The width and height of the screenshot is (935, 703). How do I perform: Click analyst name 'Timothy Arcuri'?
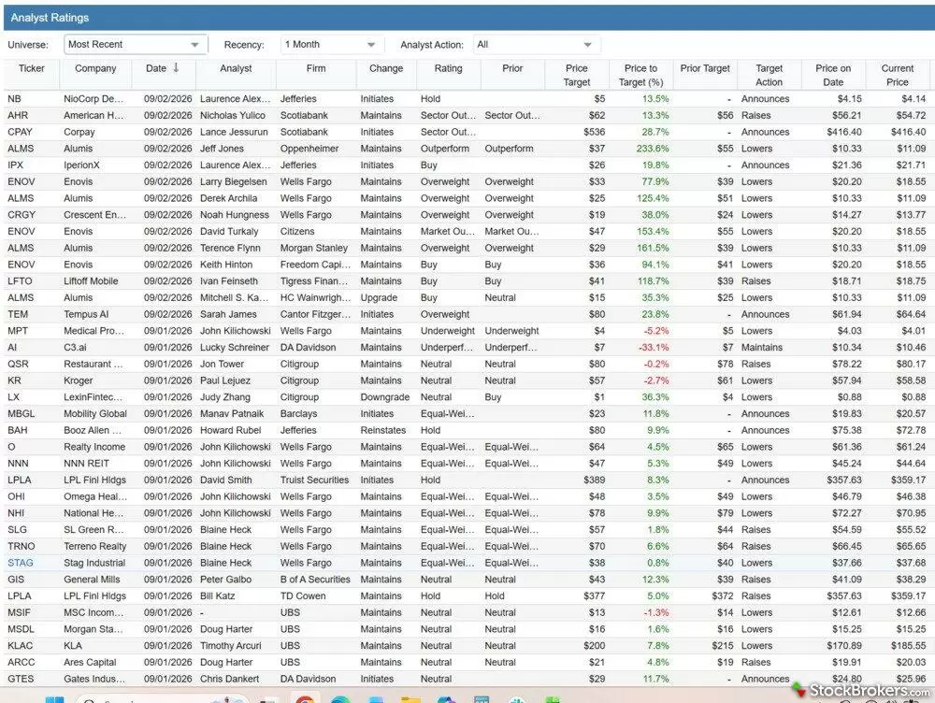tap(231, 645)
